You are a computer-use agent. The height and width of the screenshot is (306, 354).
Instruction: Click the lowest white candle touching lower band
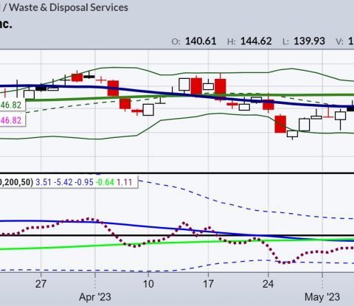pyautogui.click(x=292, y=134)
